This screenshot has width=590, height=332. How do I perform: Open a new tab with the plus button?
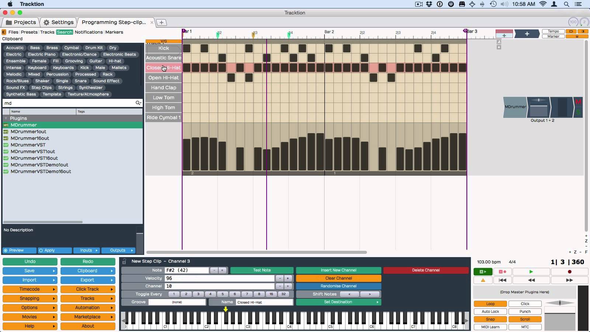pos(161,23)
